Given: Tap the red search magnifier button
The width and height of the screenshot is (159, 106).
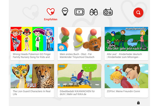Looking at the screenshot, I should (138, 12).
